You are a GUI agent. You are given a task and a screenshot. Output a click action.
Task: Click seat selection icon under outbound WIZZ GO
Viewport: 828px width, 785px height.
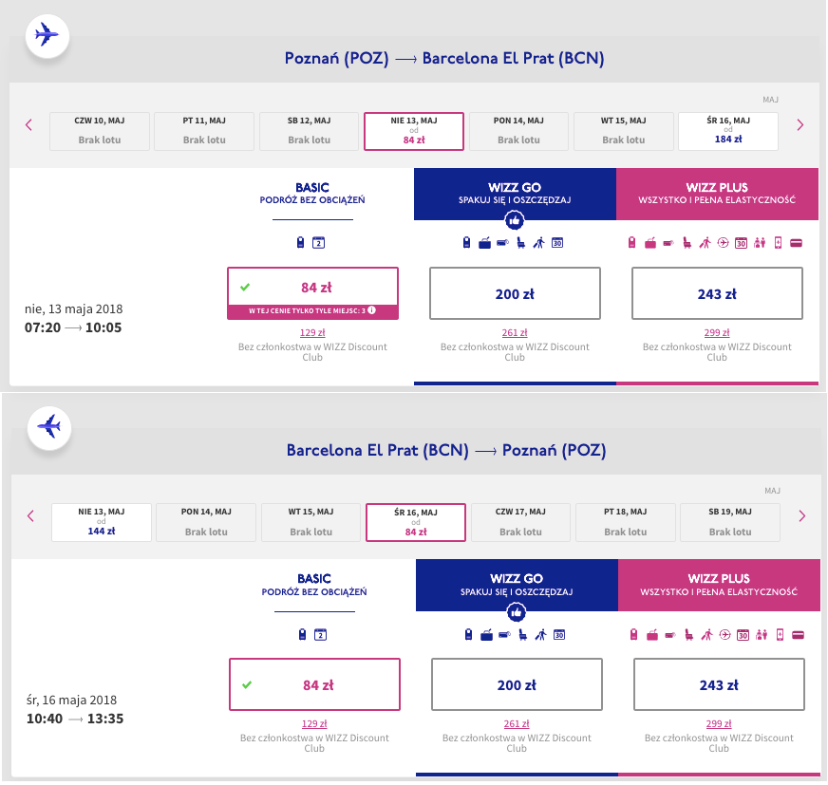(520, 243)
